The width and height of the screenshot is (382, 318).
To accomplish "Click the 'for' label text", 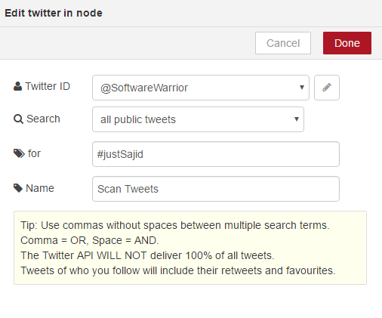I will [x=34, y=153].
